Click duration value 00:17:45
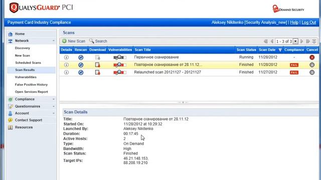Screen dimensions: 321x180 (x=130, y=133)
